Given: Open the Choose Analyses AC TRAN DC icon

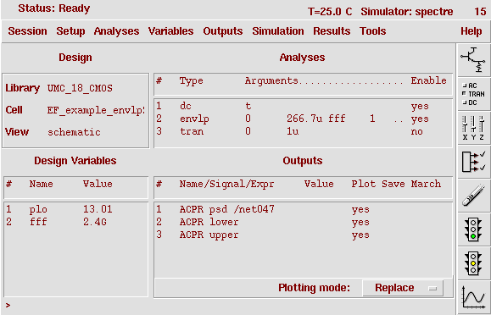Looking at the screenshot, I should tap(473, 94).
